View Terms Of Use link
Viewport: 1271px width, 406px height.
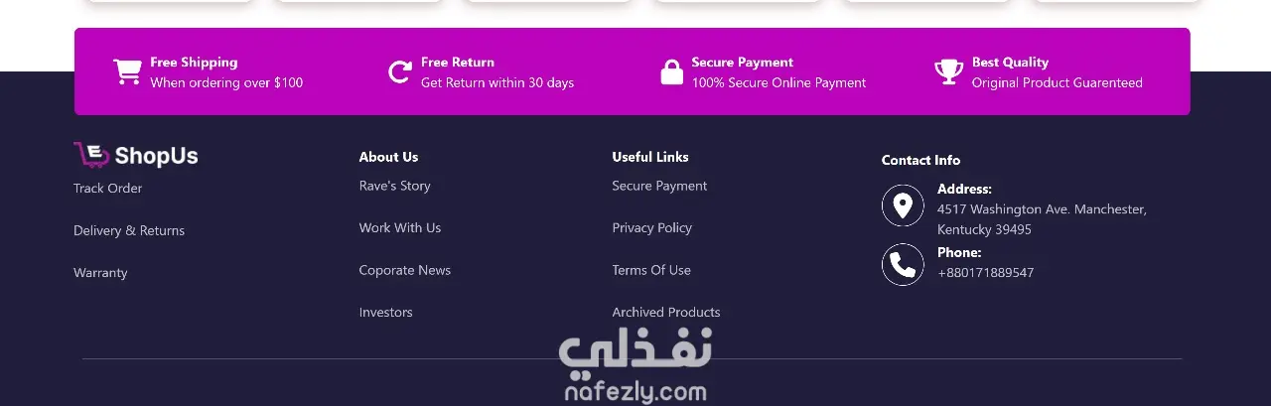coord(651,270)
